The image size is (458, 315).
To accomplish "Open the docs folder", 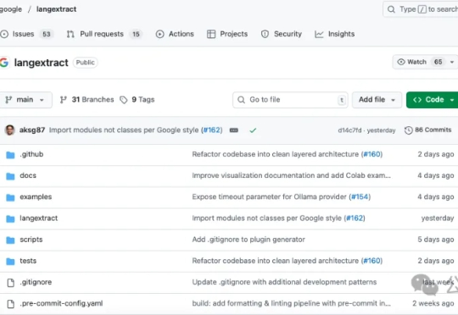I will point(28,175).
